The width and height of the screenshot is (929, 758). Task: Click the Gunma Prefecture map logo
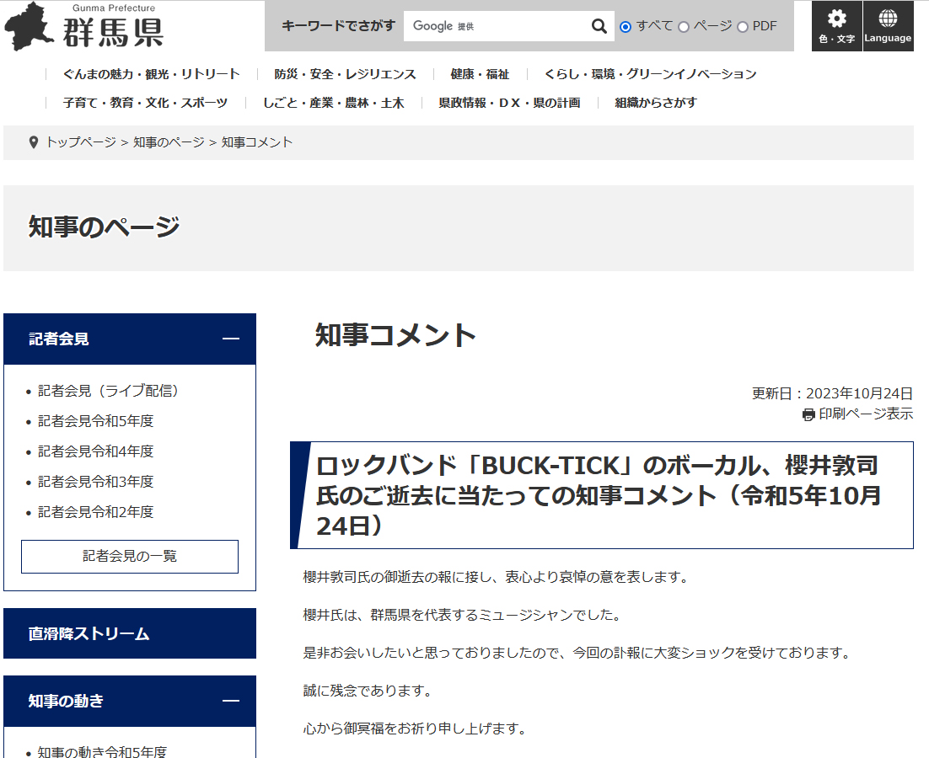30,26
